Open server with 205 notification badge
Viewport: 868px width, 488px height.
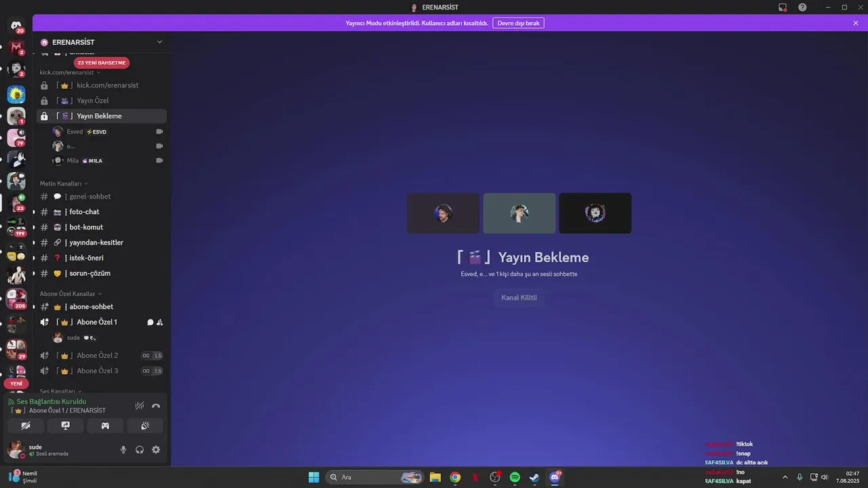coord(16,299)
